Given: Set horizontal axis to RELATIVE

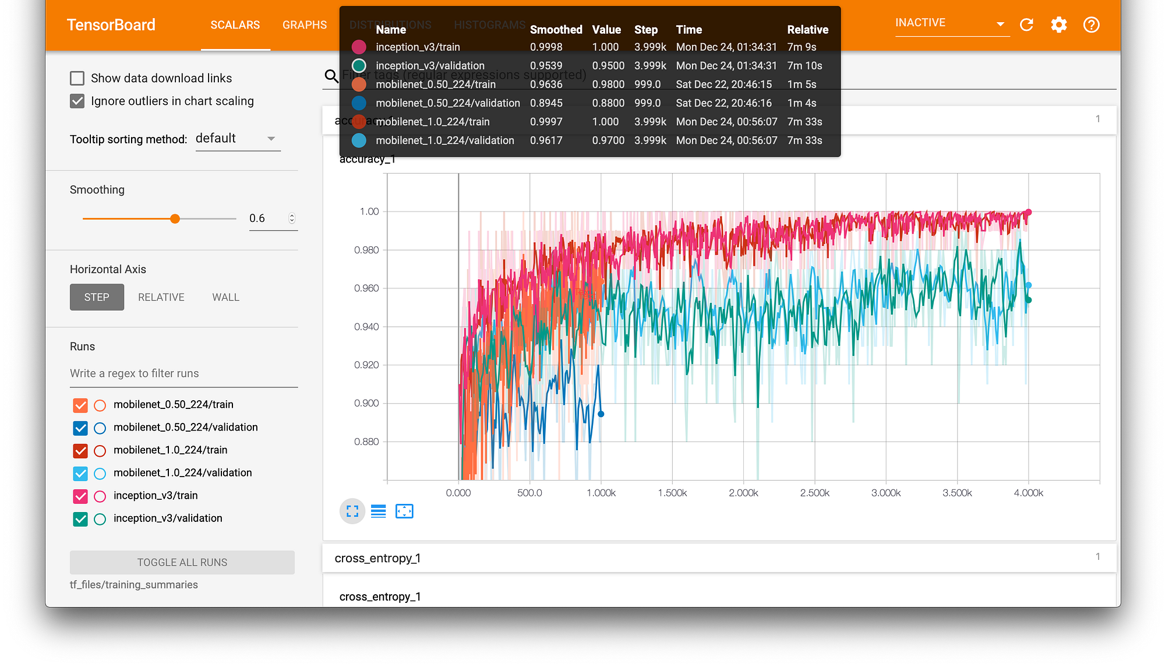Looking at the screenshot, I should coord(161,297).
